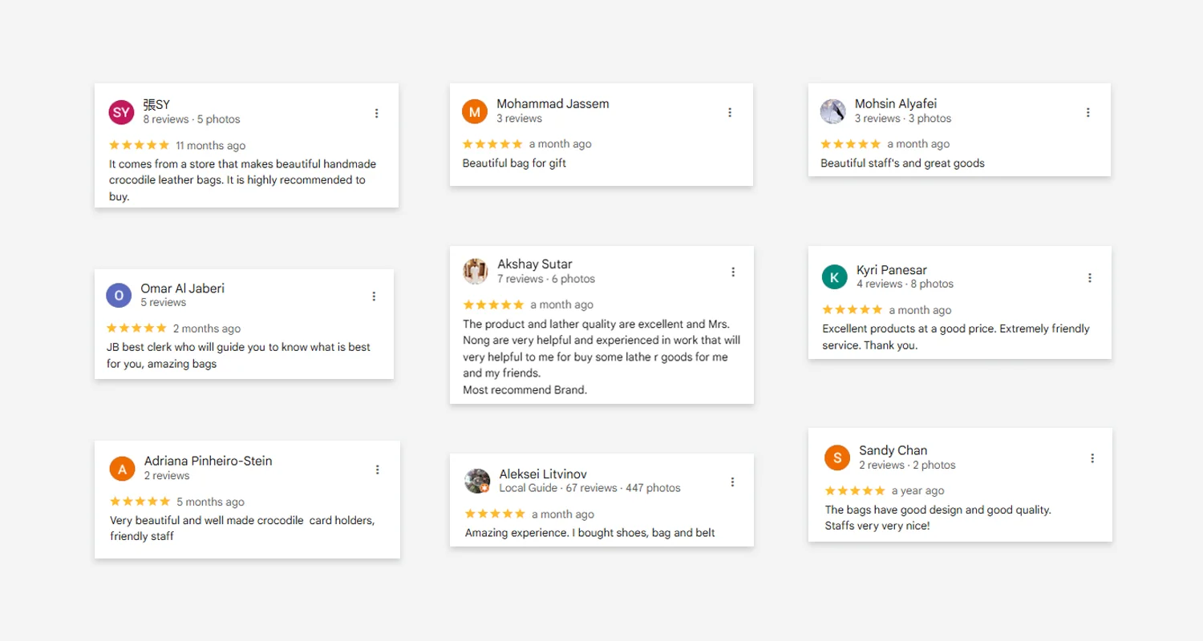The image size is (1203, 641).
Task: Click the green K avatar of Kyri Panesar
Action: point(835,277)
